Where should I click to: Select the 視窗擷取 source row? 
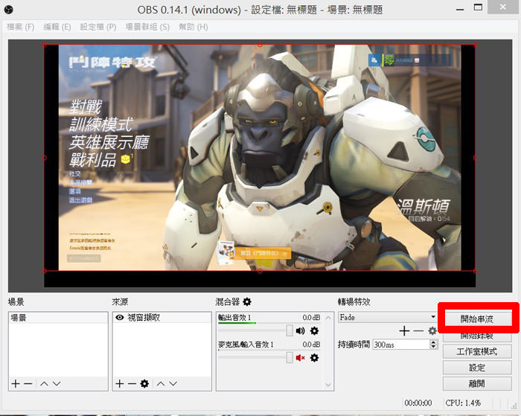[x=162, y=318]
